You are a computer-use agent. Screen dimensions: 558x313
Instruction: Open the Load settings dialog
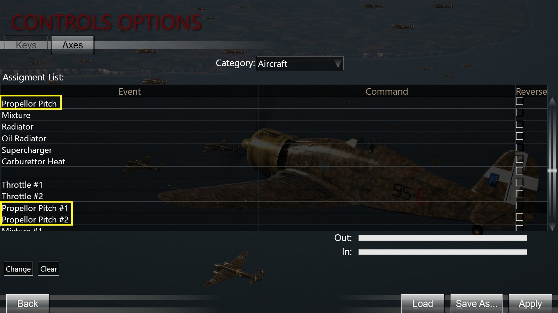coord(423,304)
